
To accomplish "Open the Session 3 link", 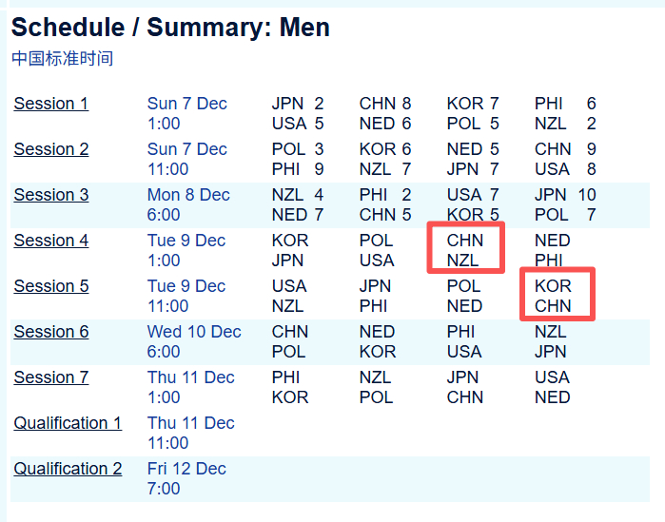I will [x=50, y=195].
